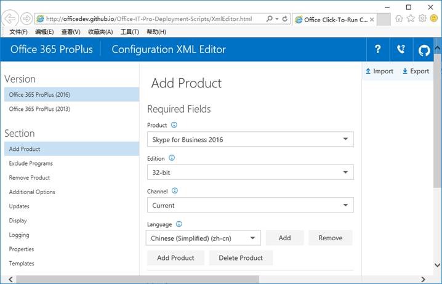Open the 文件(F) menu
Image resolution: width=442 pixels, height=284 pixels.
pyautogui.click(x=18, y=31)
